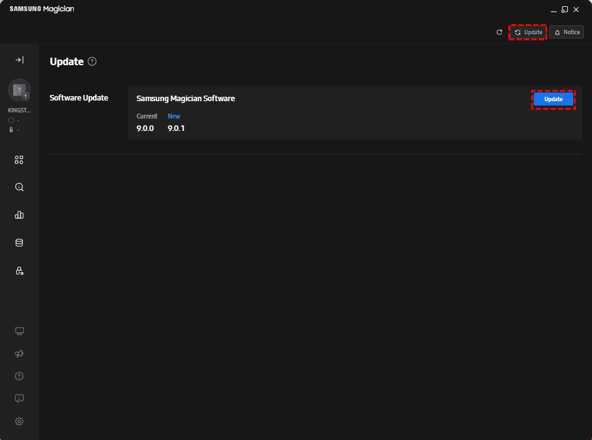Viewport: 592px width, 440px height.
Task: Click the monitor icon in the sidebar
Action: point(19,331)
